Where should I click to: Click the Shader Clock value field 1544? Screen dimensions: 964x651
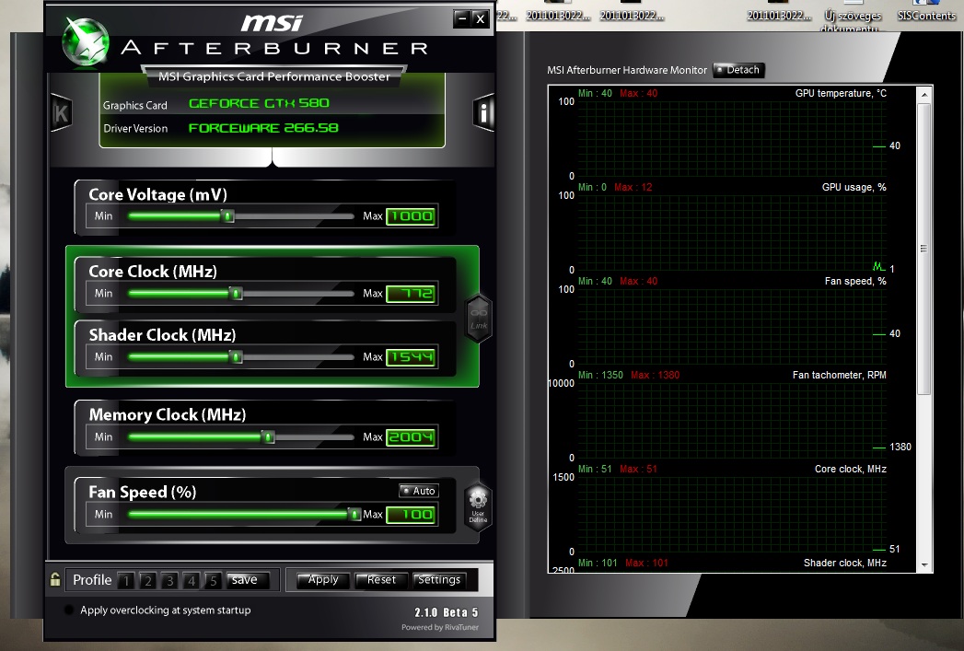click(412, 356)
